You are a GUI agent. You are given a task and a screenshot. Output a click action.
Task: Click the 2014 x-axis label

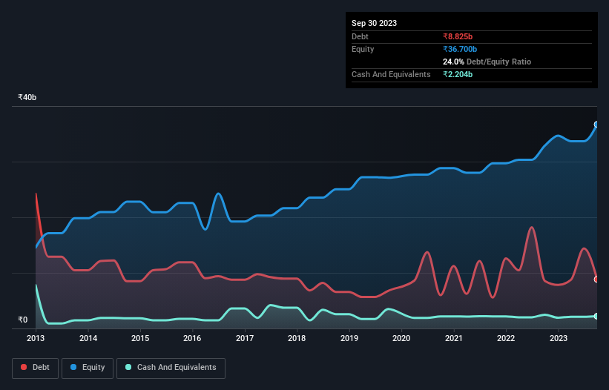88,338
